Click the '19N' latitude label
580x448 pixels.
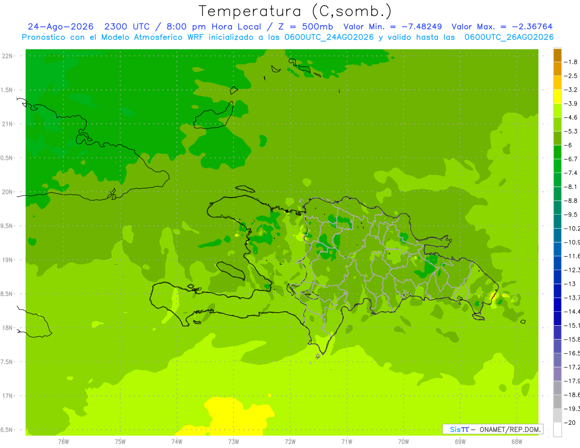click(7, 260)
